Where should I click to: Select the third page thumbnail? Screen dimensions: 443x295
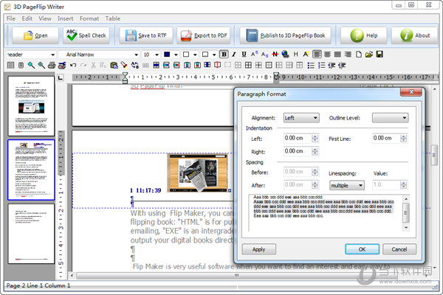tap(31, 234)
